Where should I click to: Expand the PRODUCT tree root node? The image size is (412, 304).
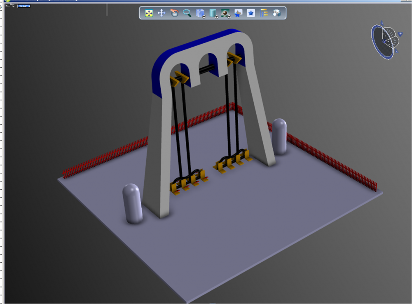[x=7, y=6]
